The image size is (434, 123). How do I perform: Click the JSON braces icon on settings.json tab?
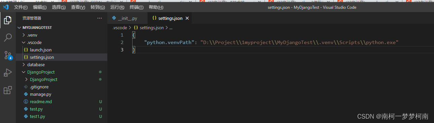(x=154, y=18)
